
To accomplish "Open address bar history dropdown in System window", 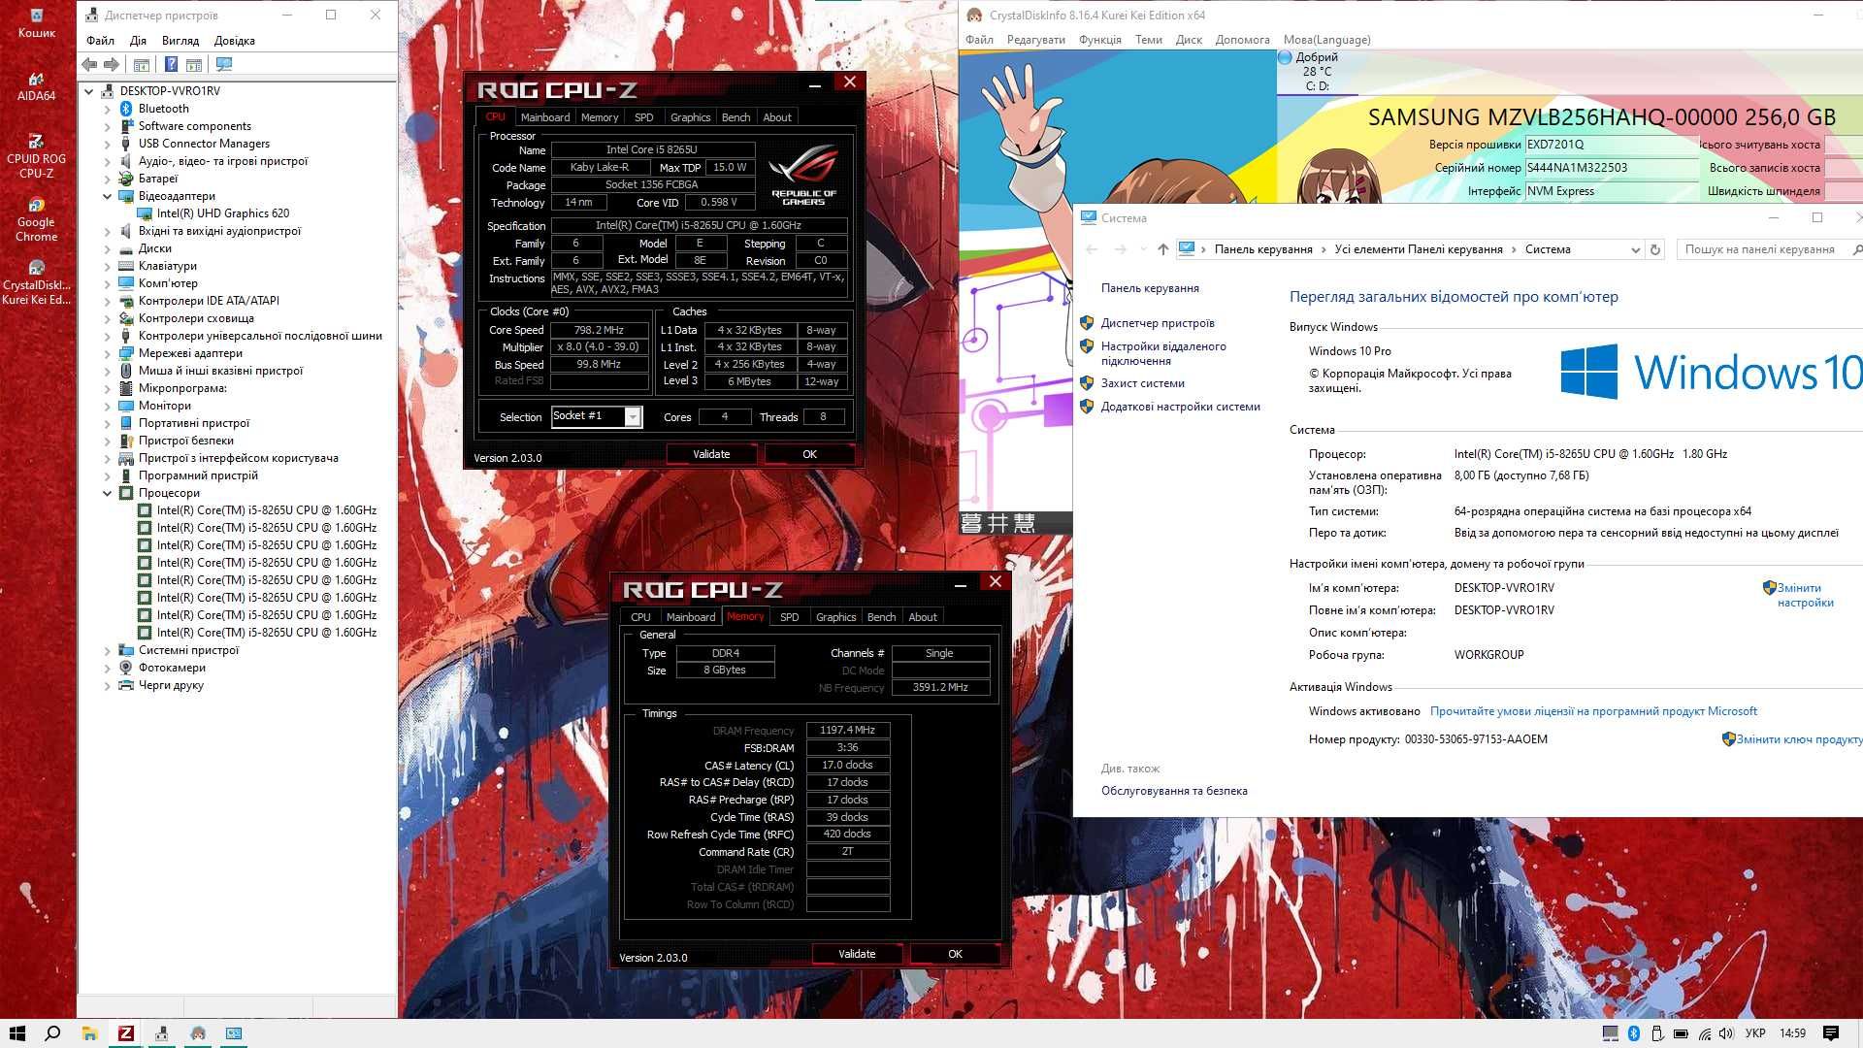I will pyautogui.click(x=1635, y=249).
